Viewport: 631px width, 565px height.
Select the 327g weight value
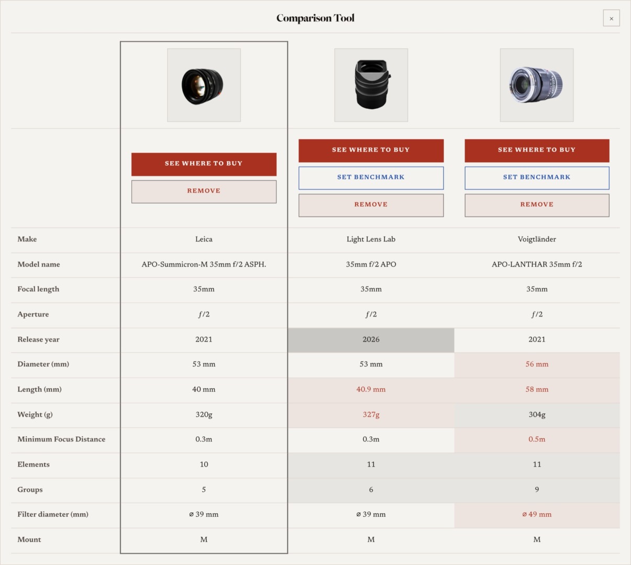coord(371,414)
